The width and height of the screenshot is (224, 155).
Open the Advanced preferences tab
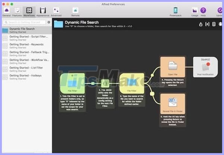click(x=56, y=12)
